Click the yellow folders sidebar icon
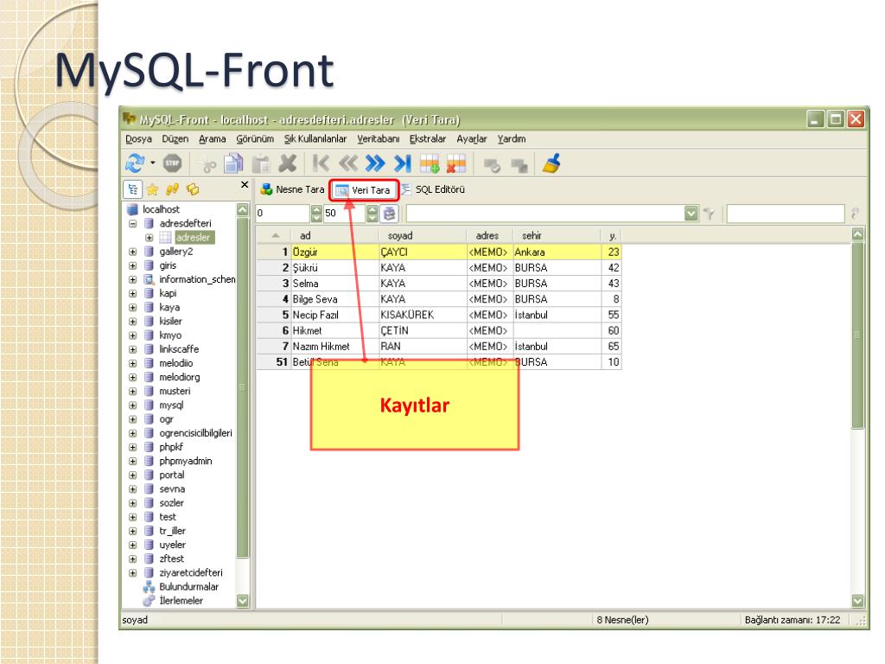This screenshot has height=664, width=885. [193, 189]
